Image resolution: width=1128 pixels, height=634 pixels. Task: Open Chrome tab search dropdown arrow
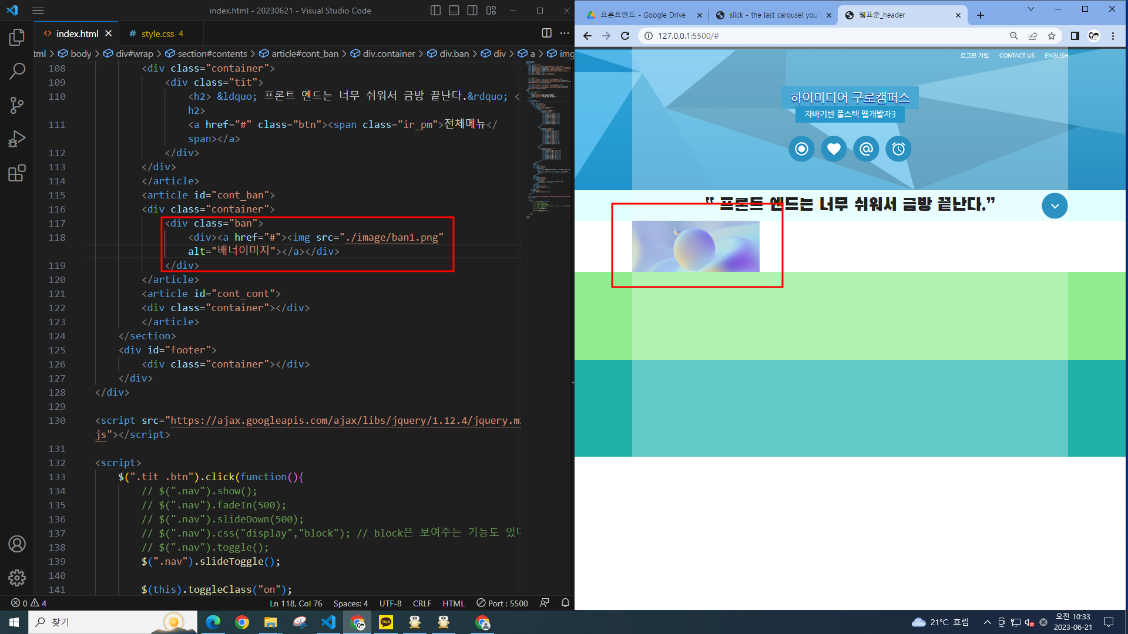point(1030,9)
